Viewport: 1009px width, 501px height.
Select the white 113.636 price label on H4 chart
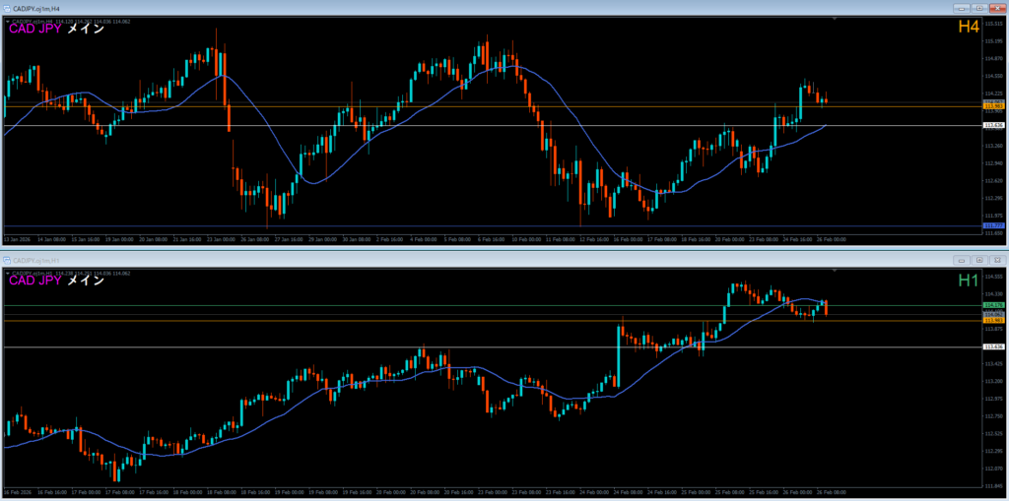[x=993, y=126]
